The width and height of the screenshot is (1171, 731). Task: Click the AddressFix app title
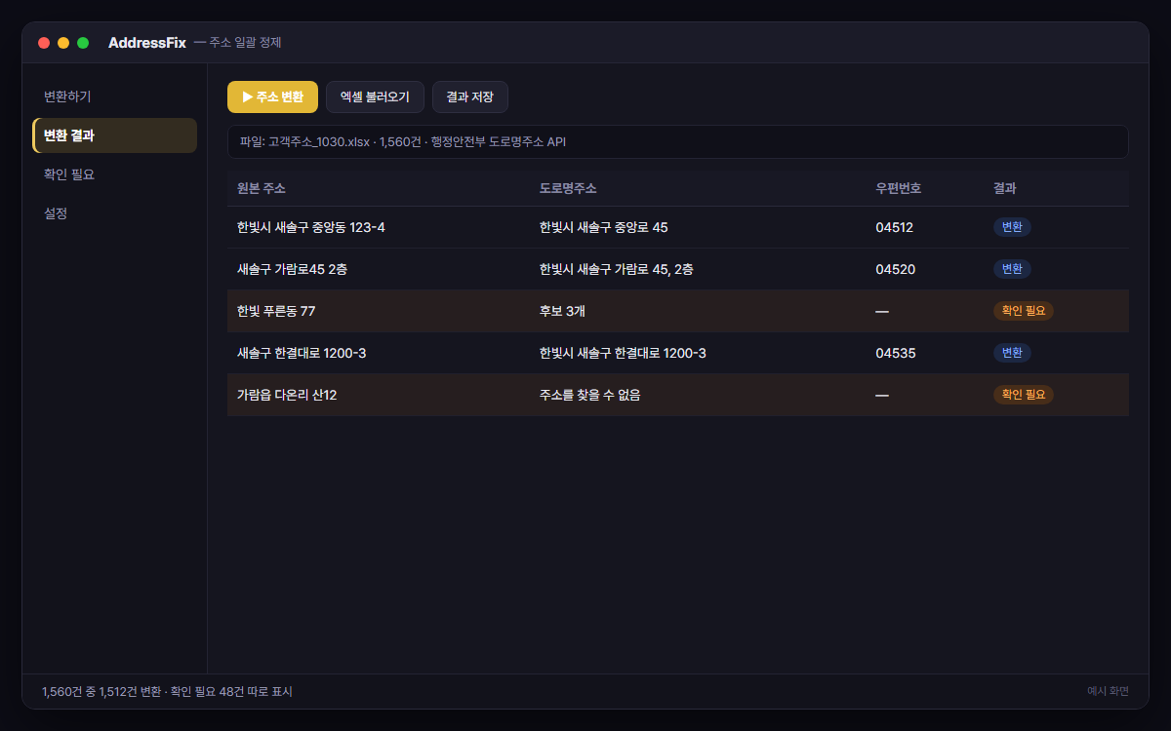pos(147,43)
